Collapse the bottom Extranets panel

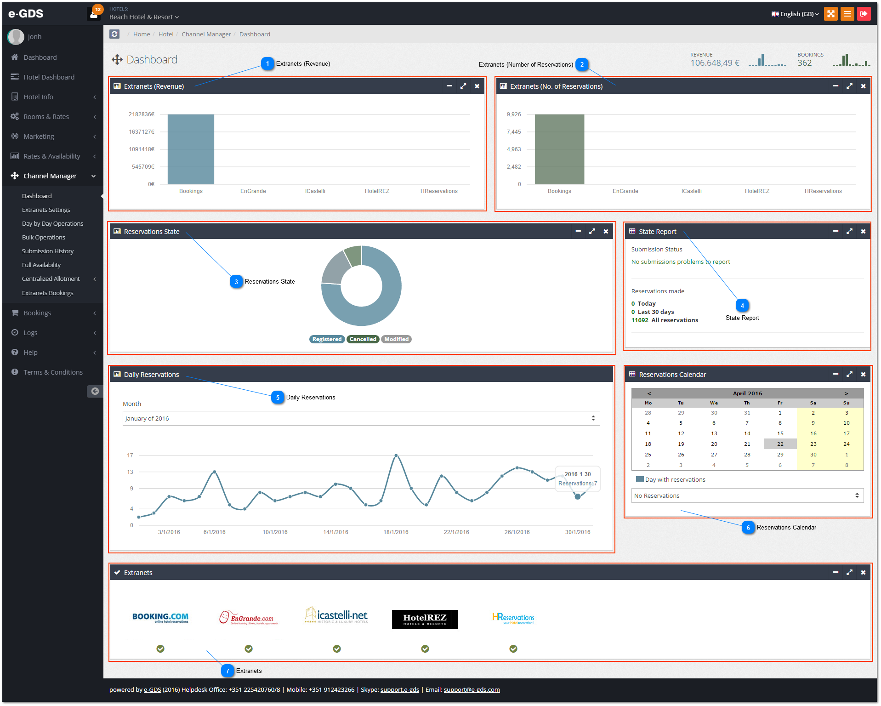pyautogui.click(x=836, y=572)
